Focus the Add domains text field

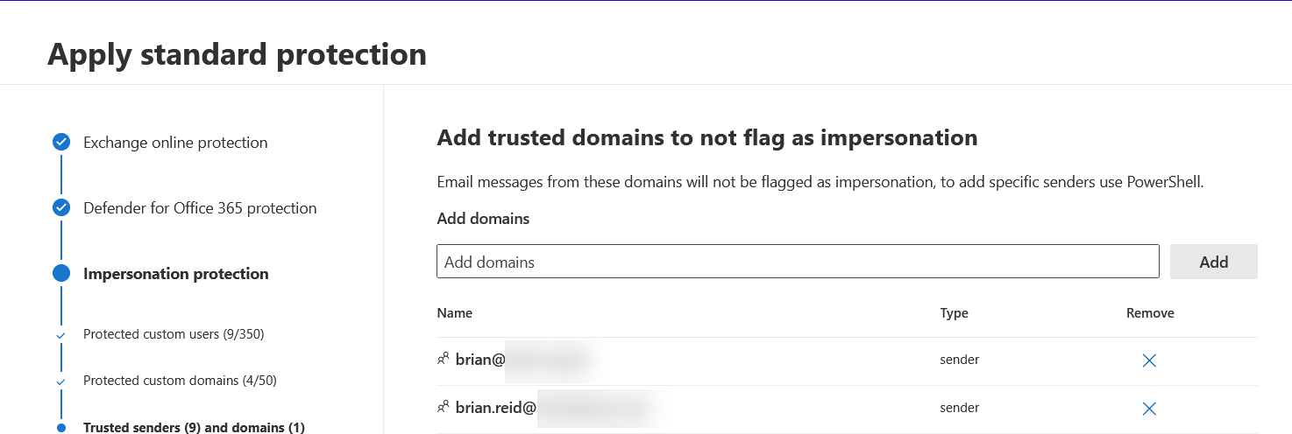(798, 262)
